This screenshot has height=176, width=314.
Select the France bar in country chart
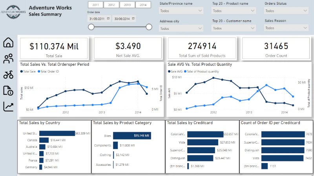(x=41, y=160)
